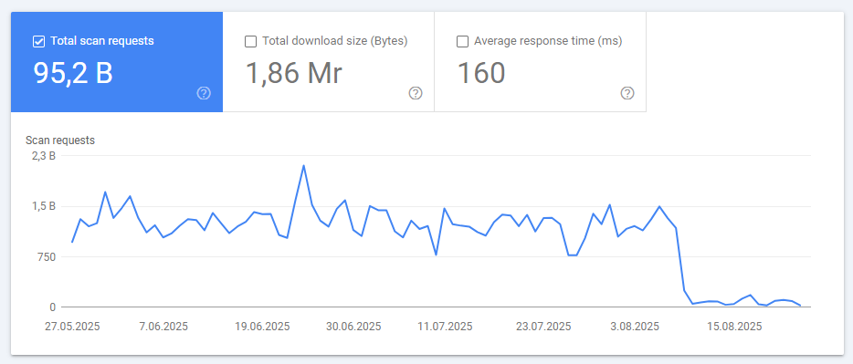Open help icon on Total scan requests card
The width and height of the screenshot is (853, 364).
pyautogui.click(x=204, y=93)
